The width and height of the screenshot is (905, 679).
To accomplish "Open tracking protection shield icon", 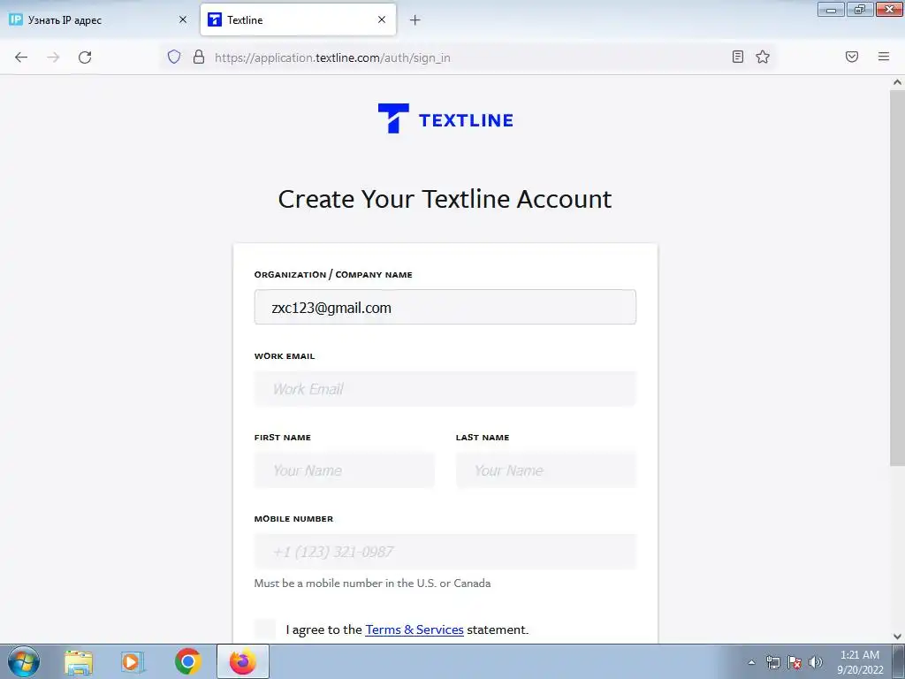I will click(x=174, y=57).
